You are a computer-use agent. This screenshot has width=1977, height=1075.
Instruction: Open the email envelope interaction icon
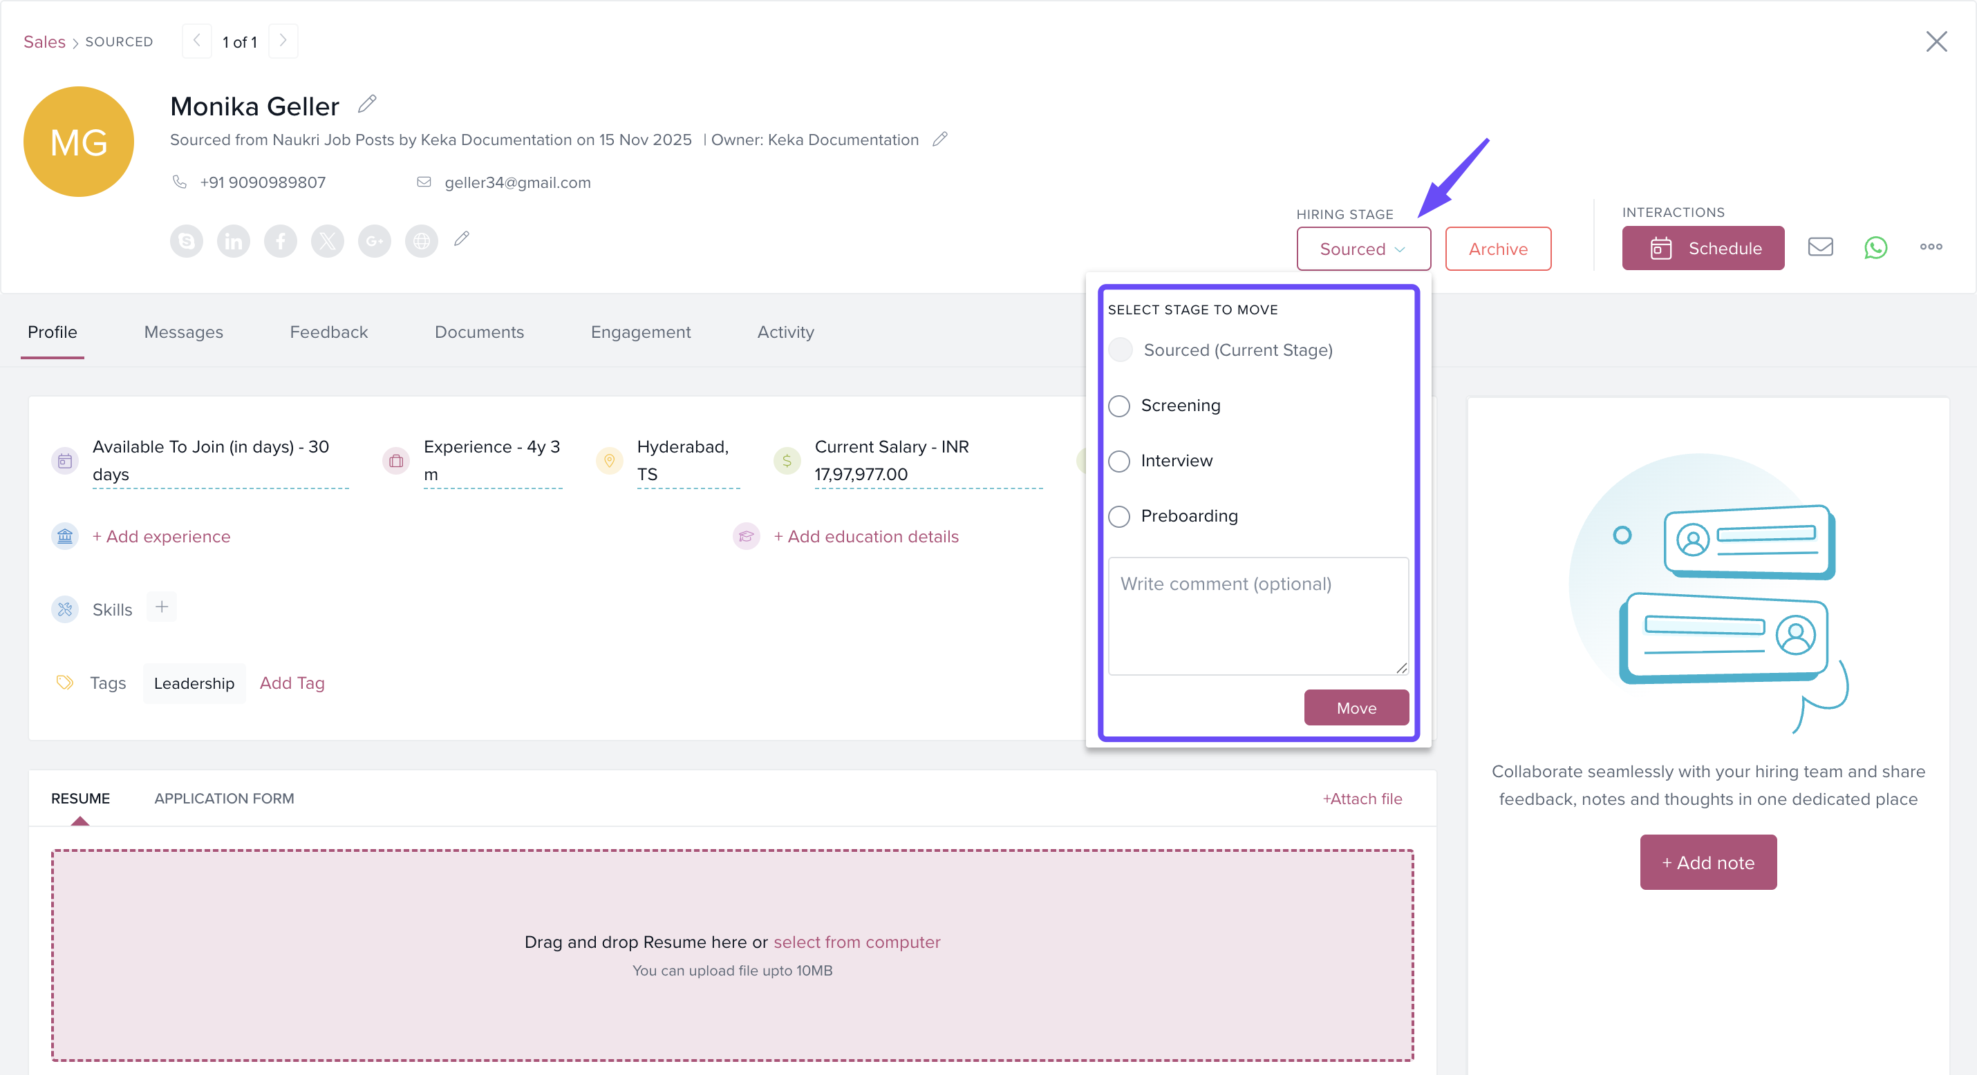click(1819, 247)
